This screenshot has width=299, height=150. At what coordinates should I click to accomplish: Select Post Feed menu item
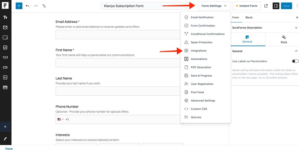click(x=205, y=92)
